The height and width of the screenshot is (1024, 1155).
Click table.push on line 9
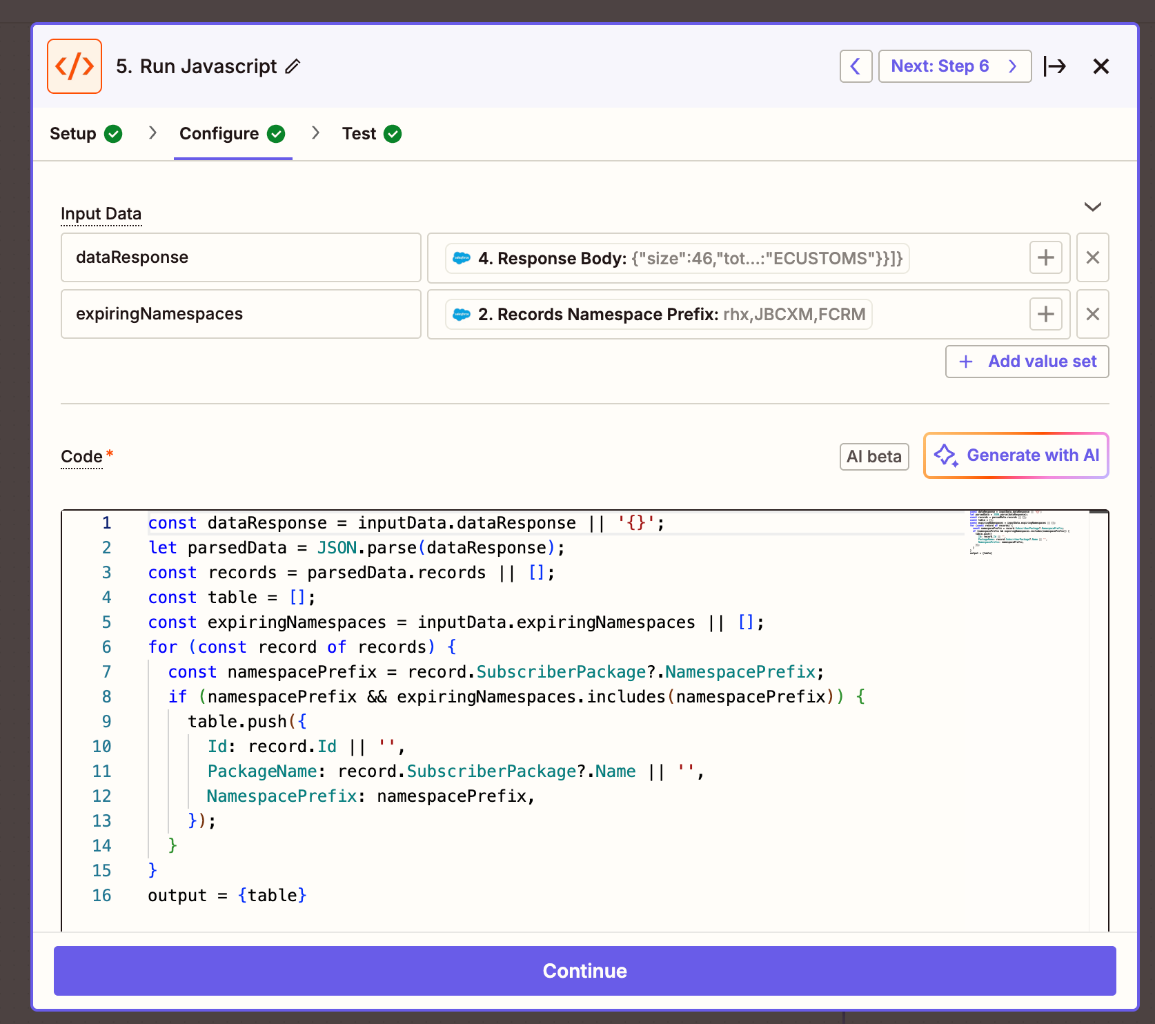(x=247, y=722)
